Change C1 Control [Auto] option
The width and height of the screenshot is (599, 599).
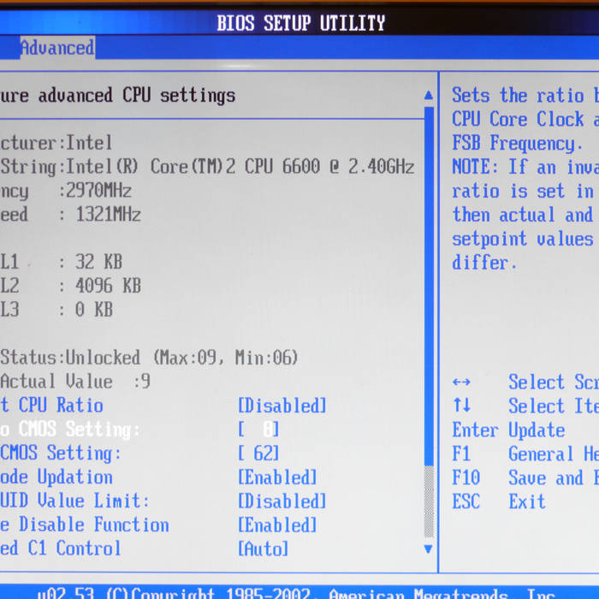264,549
